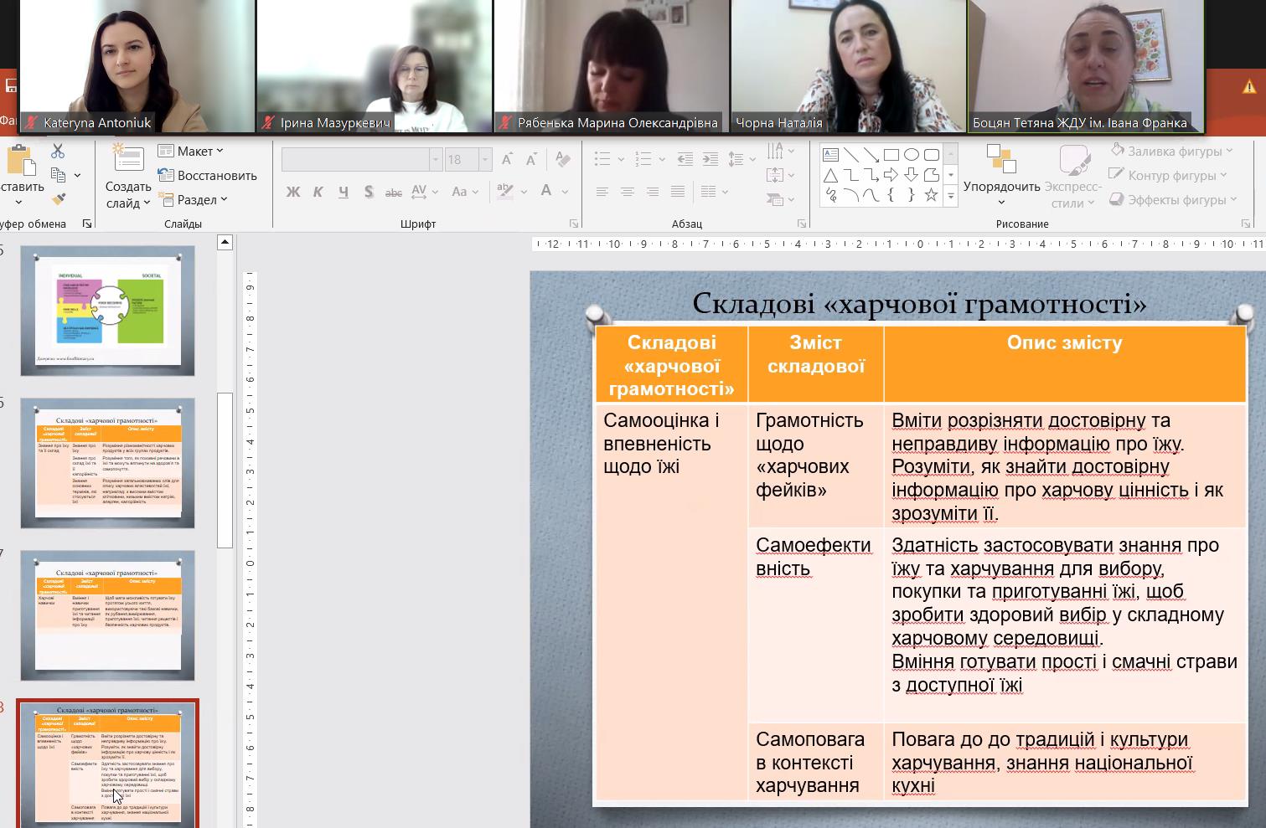1266x828 pixels.
Task: Click the slide panel scroll-up arrow
Action: 225,243
